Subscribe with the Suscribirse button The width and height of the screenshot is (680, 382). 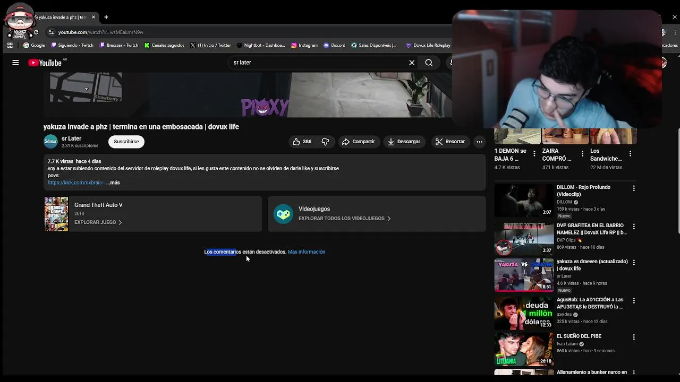126,142
